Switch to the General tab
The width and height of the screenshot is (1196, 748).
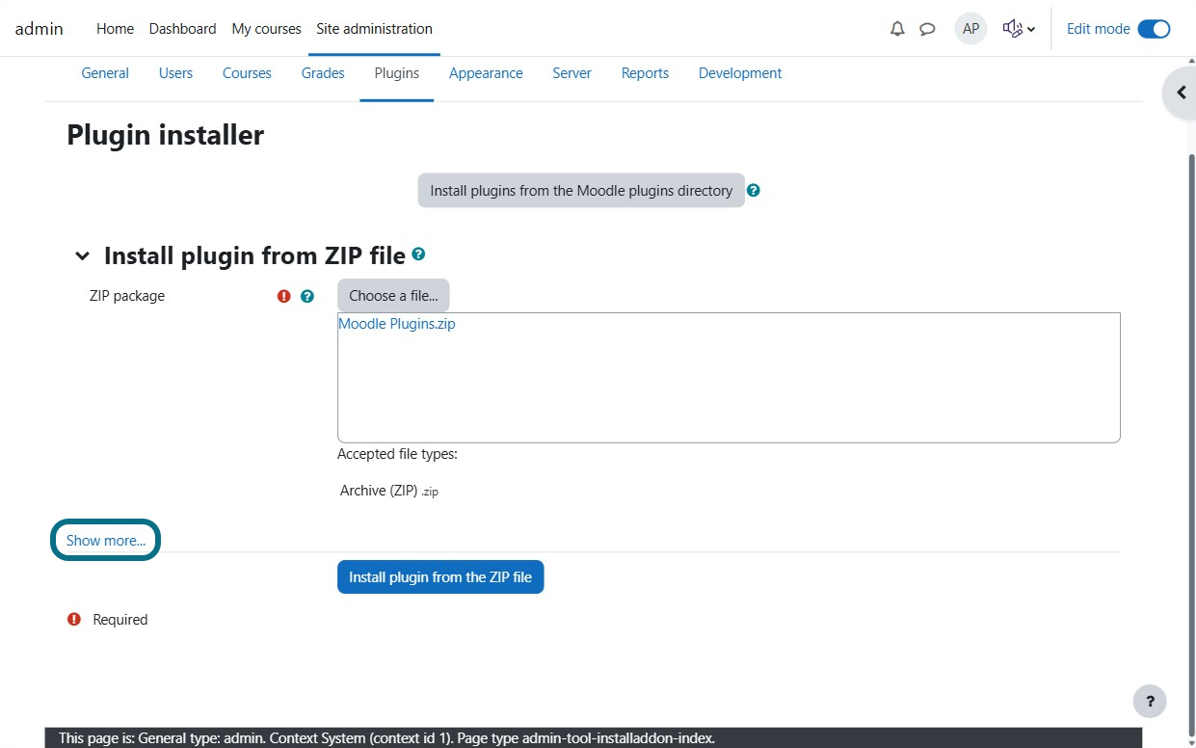coord(105,73)
